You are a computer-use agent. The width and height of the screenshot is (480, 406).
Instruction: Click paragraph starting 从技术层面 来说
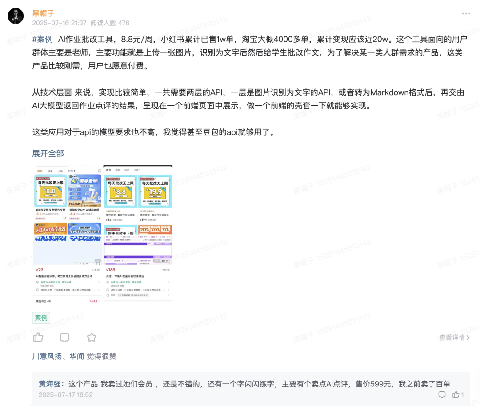(248, 99)
